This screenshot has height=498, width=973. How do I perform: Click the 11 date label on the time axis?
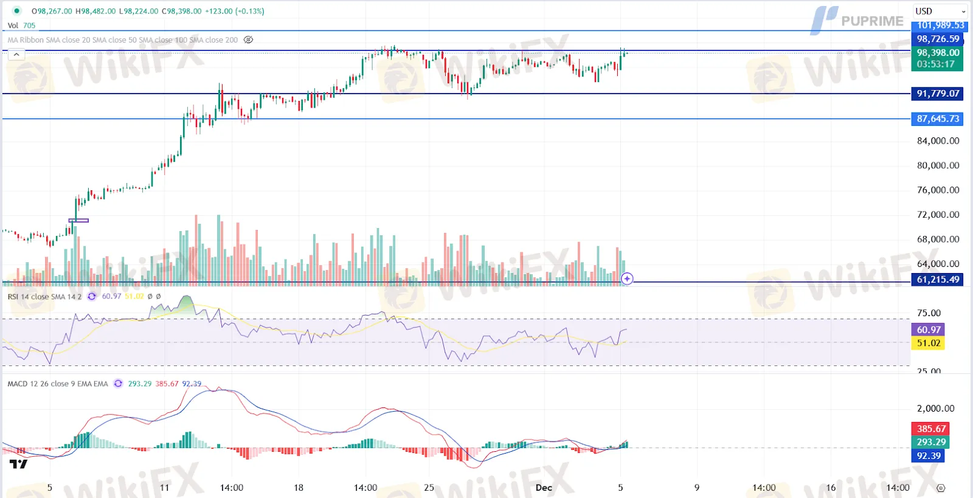164,488
